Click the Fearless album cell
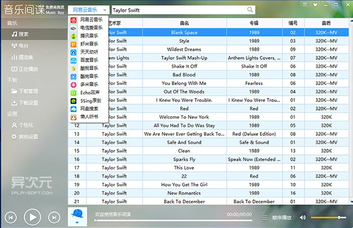Image resolution: width=353 pixels, height=228 pixels. [x=254, y=83]
